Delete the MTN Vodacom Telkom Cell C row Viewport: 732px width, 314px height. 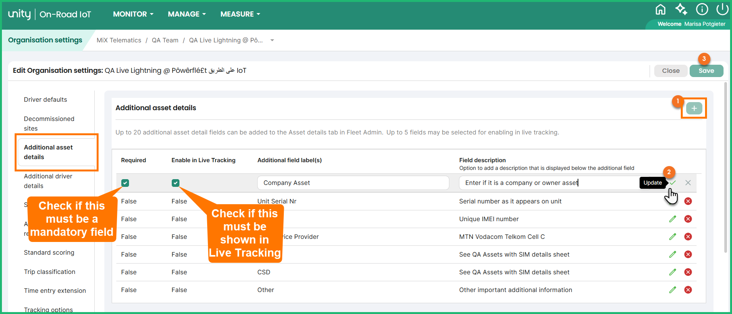tap(688, 237)
